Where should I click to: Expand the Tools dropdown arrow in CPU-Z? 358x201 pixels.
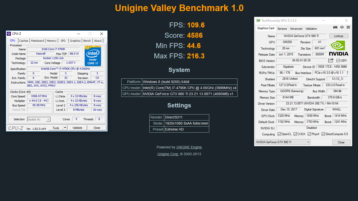(65, 128)
